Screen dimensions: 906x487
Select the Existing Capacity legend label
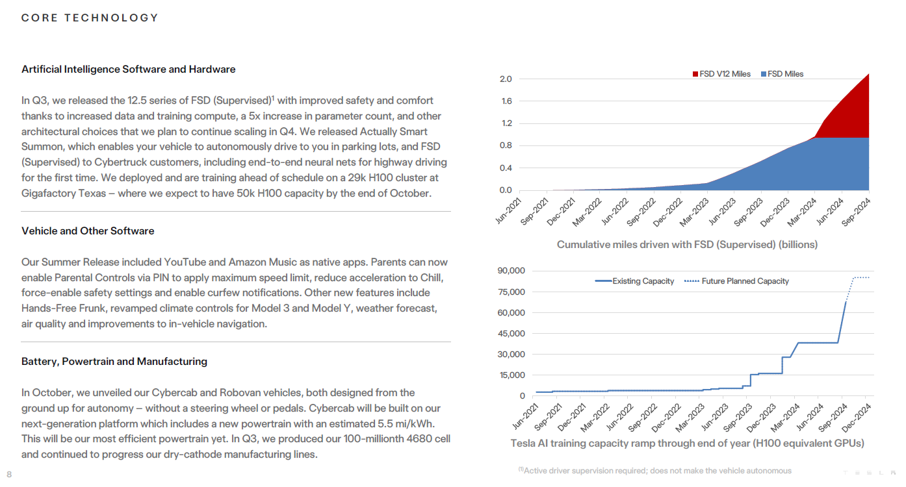643,281
